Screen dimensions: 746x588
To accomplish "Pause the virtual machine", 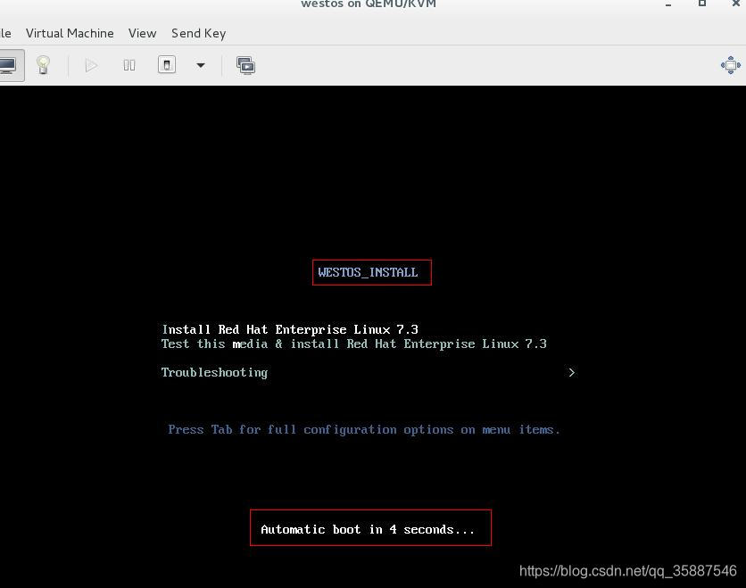I will (x=128, y=65).
